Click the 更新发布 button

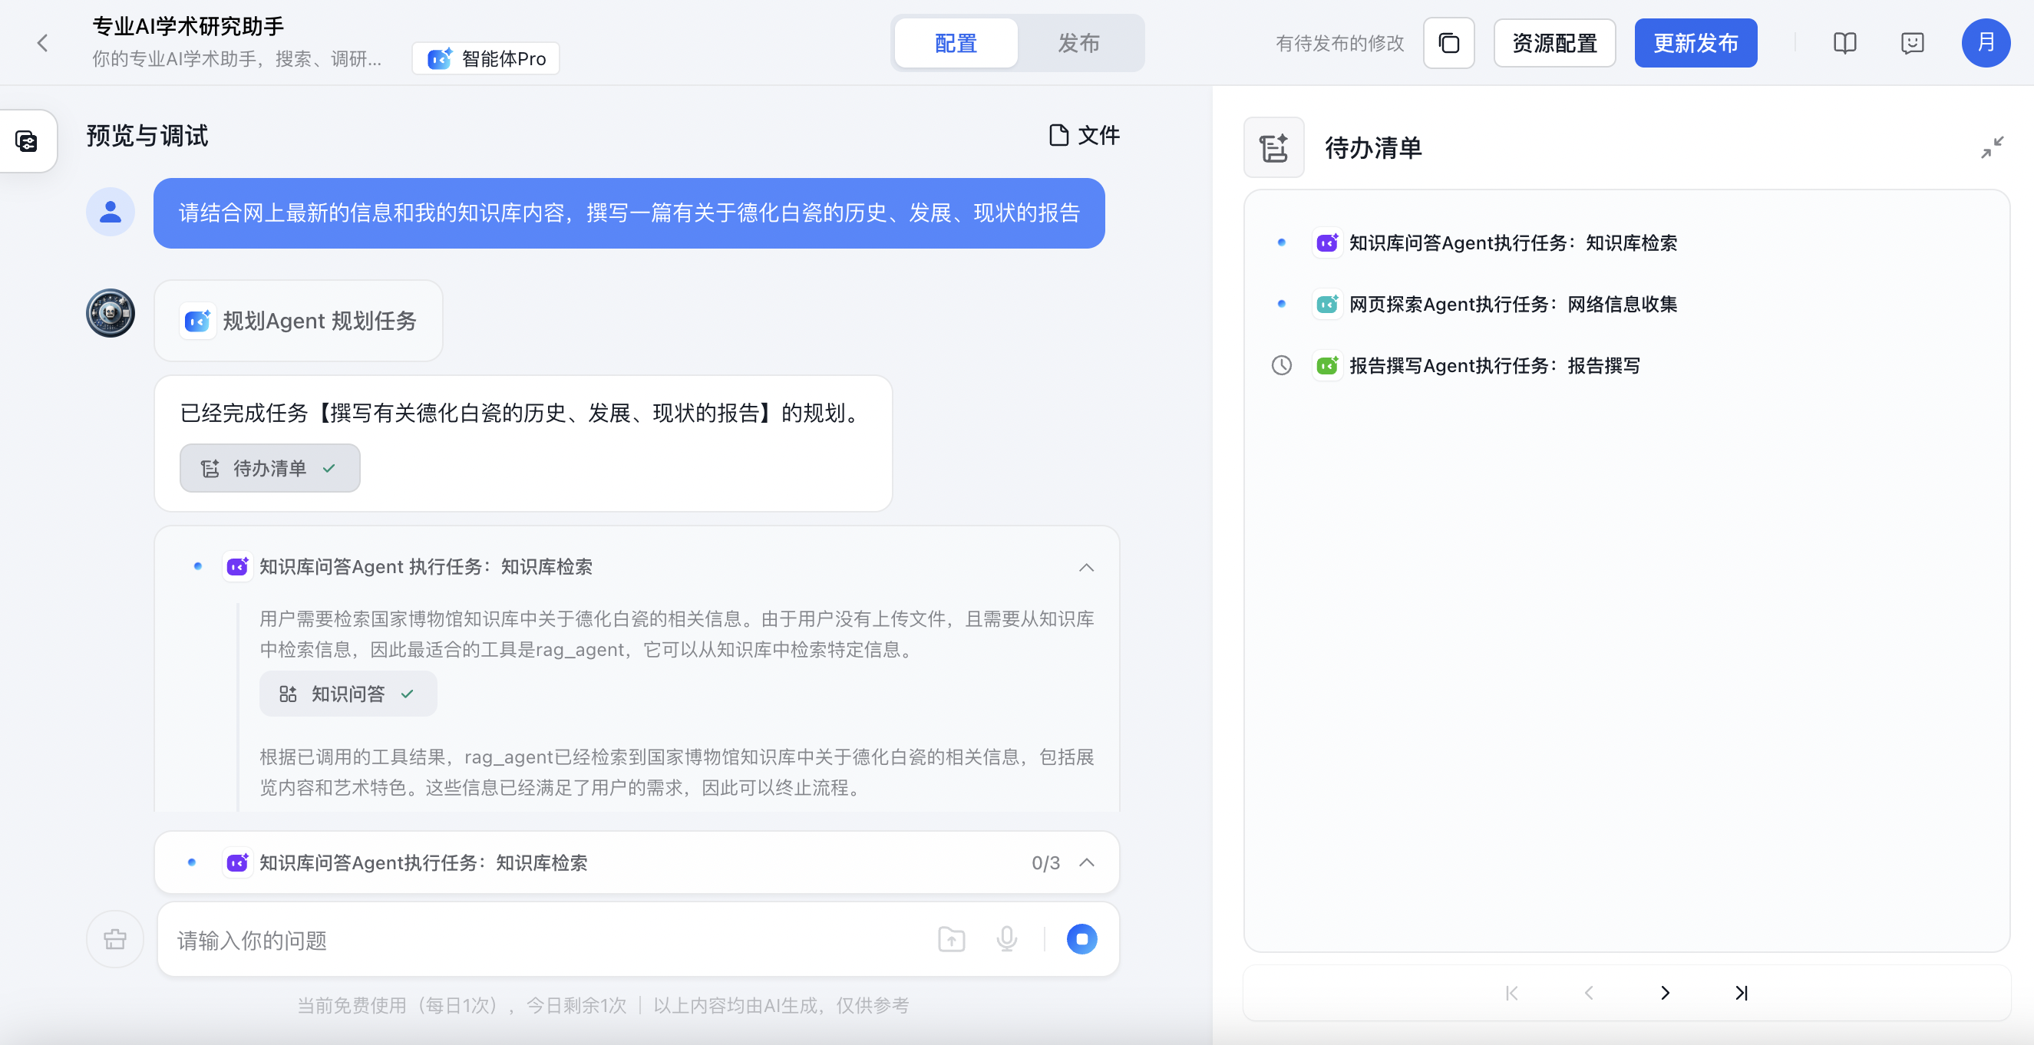pyautogui.click(x=1696, y=44)
